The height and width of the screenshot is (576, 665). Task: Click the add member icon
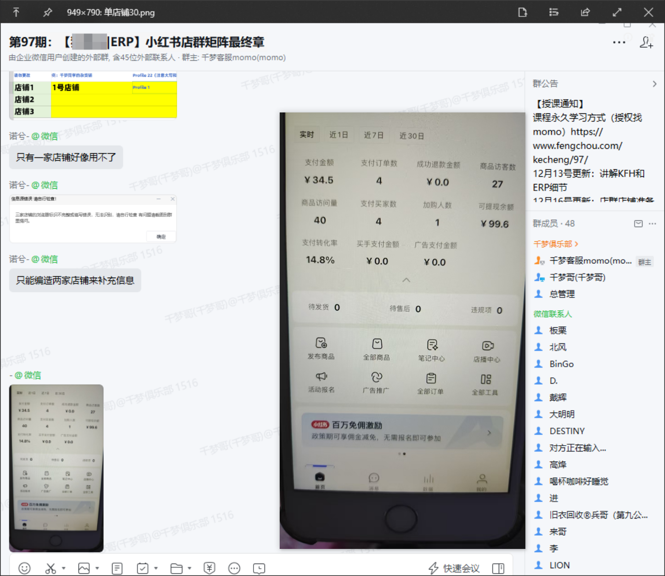pyautogui.click(x=646, y=43)
